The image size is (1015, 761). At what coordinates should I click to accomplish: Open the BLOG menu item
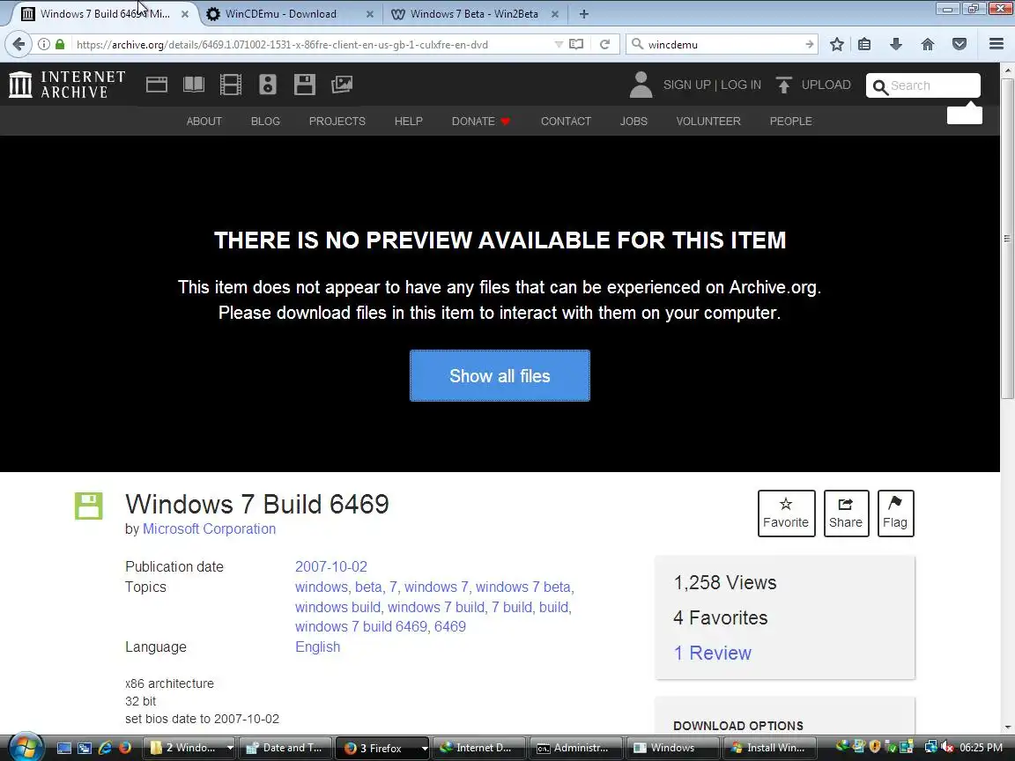(x=265, y=121)
